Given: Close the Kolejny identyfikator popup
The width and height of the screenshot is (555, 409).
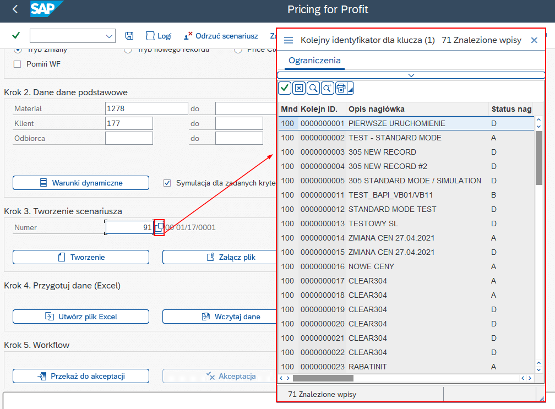Looking at the screenshot, I should (534, 40).
